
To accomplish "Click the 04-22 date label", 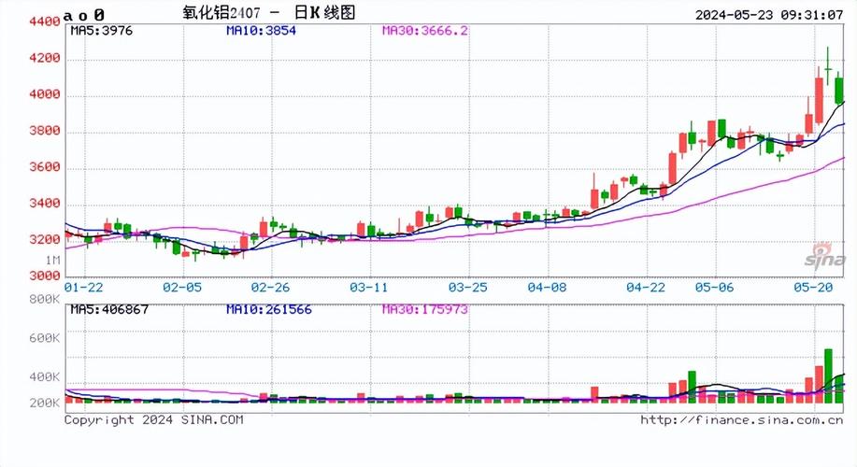I will pos(646,288).
